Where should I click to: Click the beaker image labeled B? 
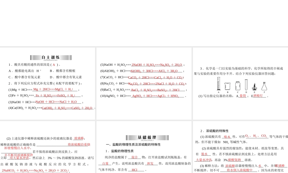(228, 86)
